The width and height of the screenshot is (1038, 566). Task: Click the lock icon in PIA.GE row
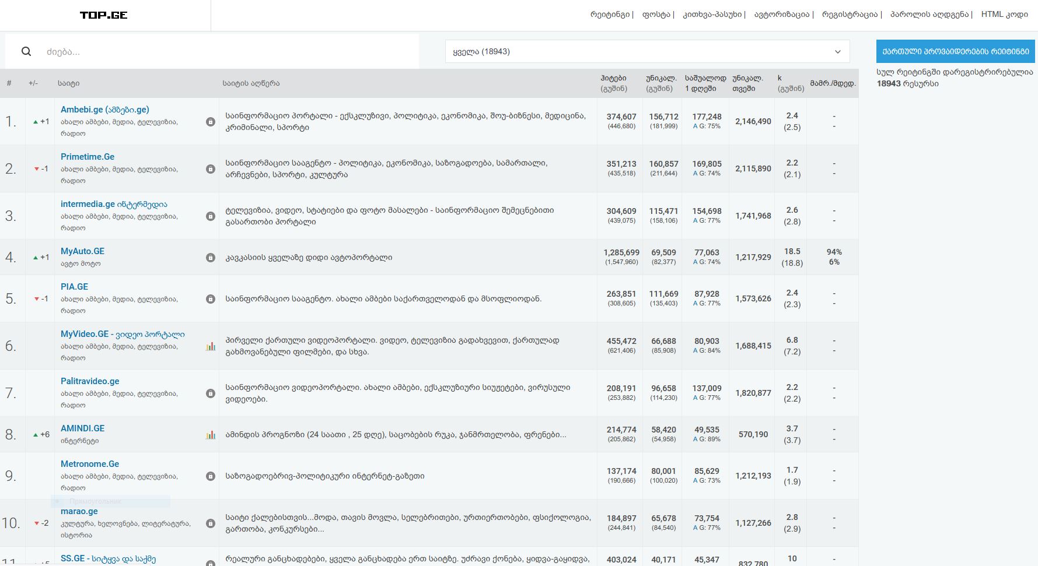[211, 299]
